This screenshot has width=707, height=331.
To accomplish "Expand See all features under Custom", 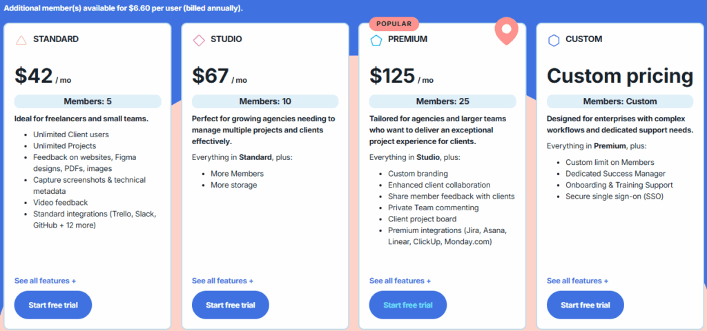I will point(578,281).
